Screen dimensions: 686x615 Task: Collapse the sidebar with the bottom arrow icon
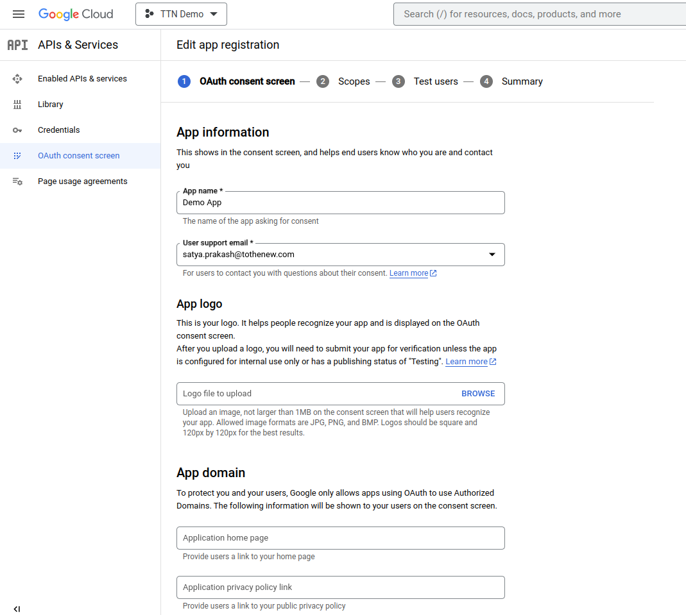coord(17,609)
